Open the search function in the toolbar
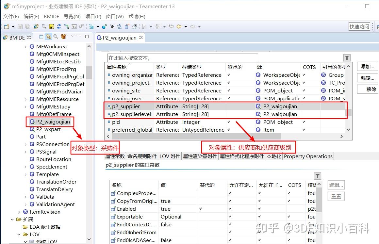The height and width of the screenshot is (244, 379). point(44,26)
